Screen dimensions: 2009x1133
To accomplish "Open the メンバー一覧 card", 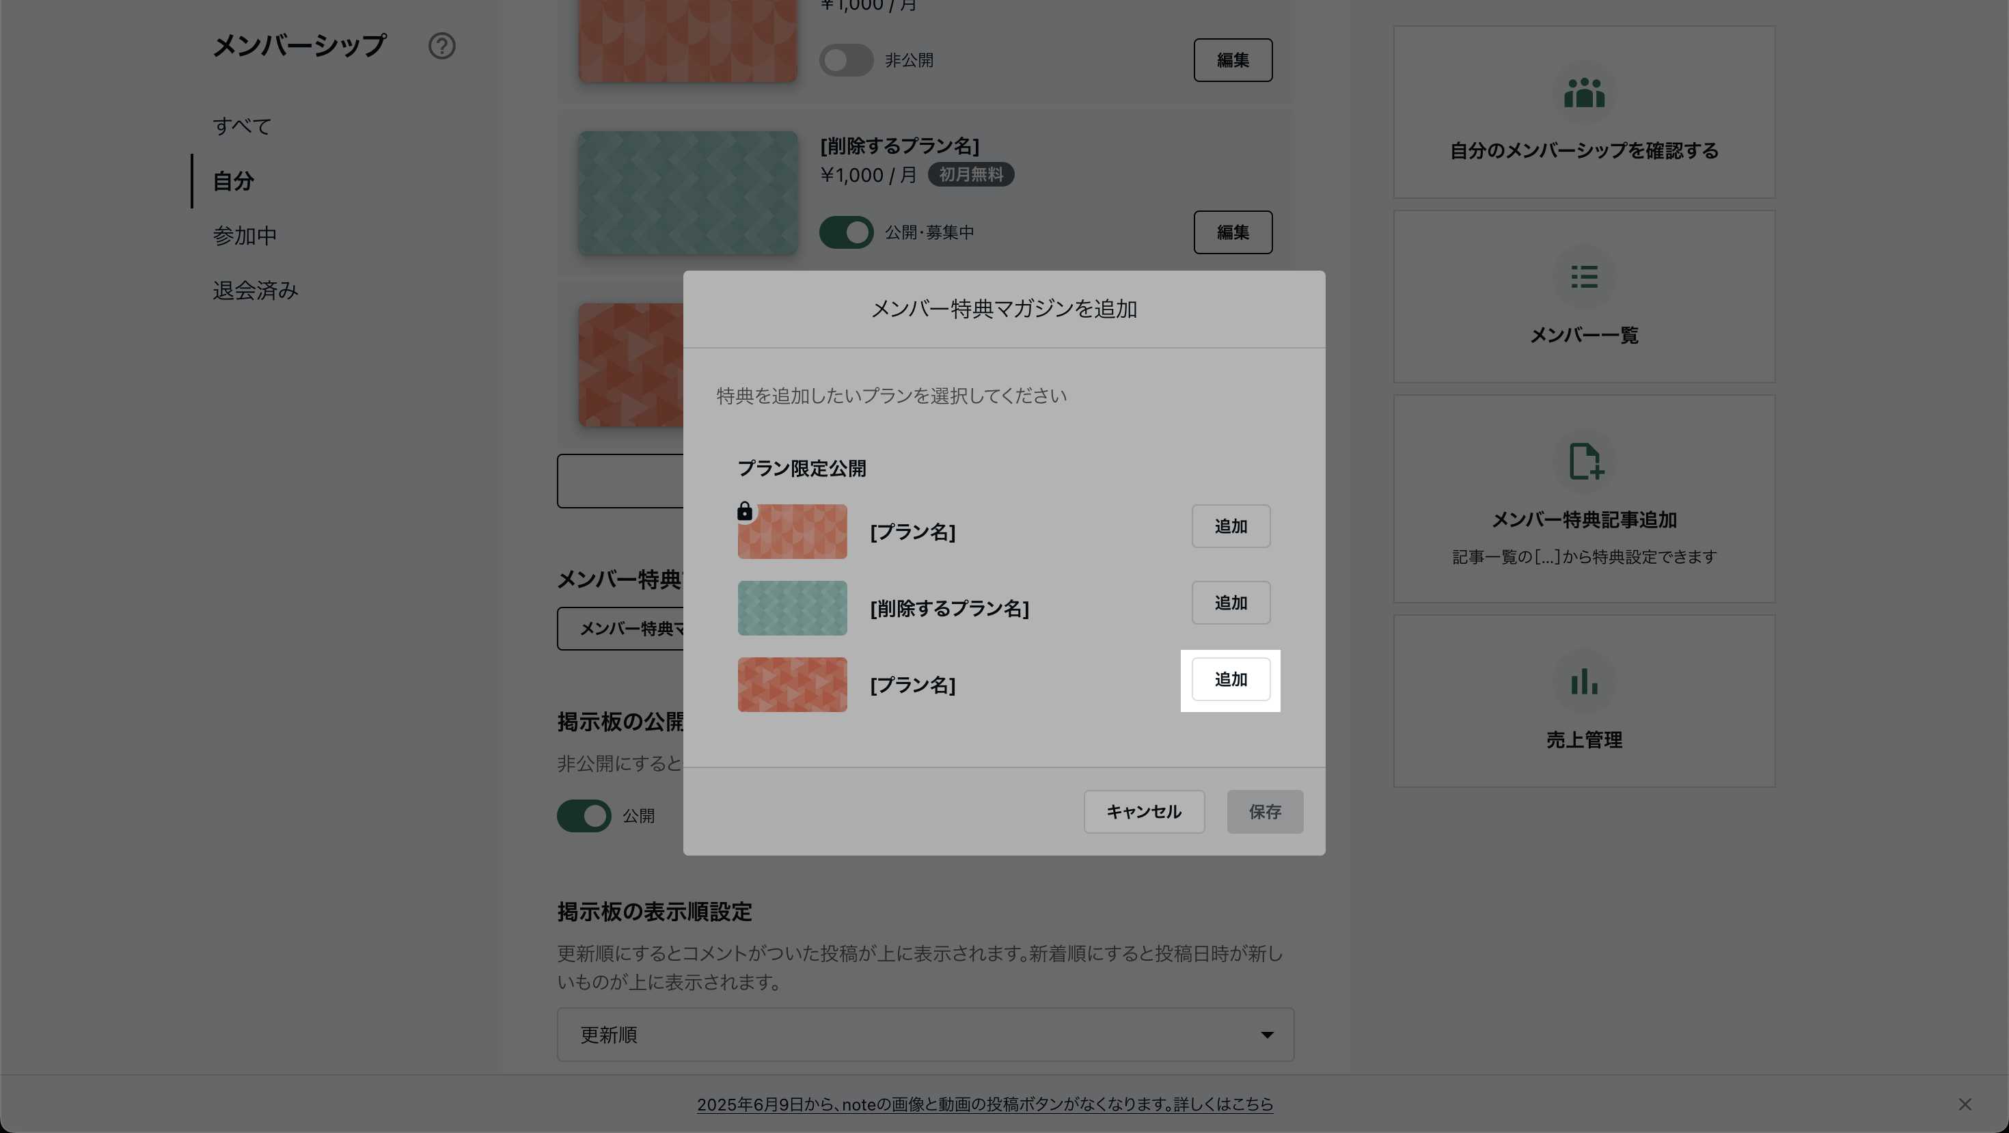I will (x=1584, y=297).
